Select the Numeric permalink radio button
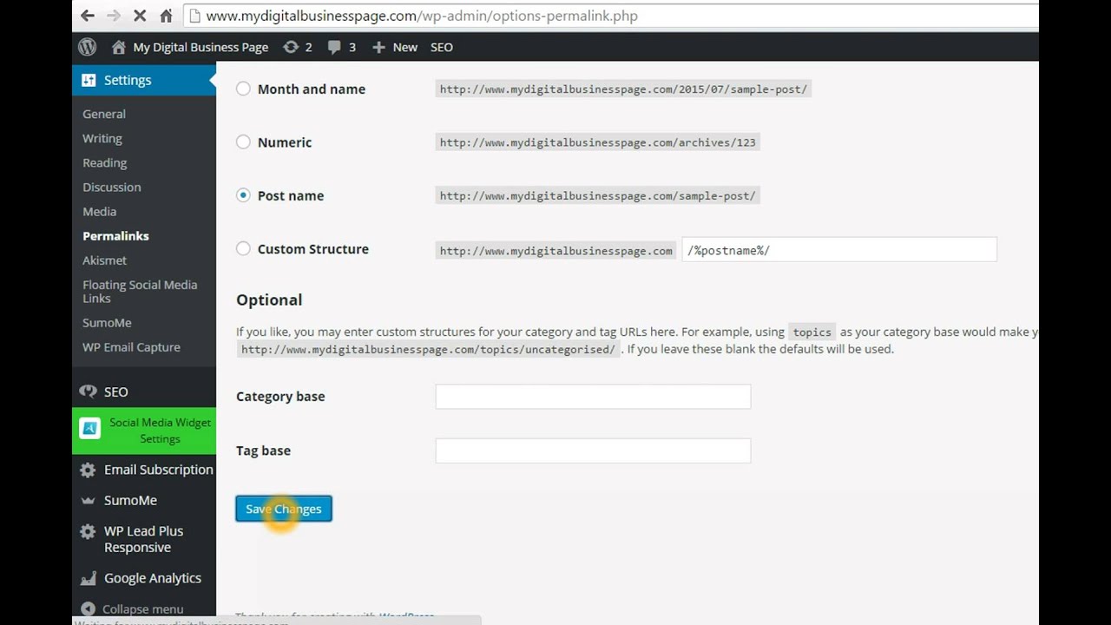Viewport: 1111px width, 625px height. 243,141
